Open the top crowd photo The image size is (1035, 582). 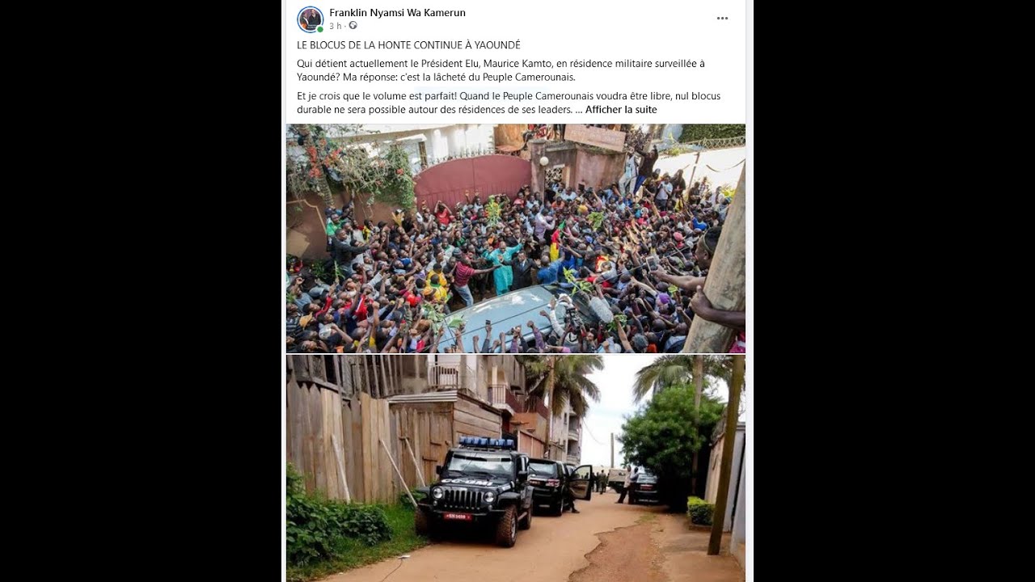[x=516, y=238]
